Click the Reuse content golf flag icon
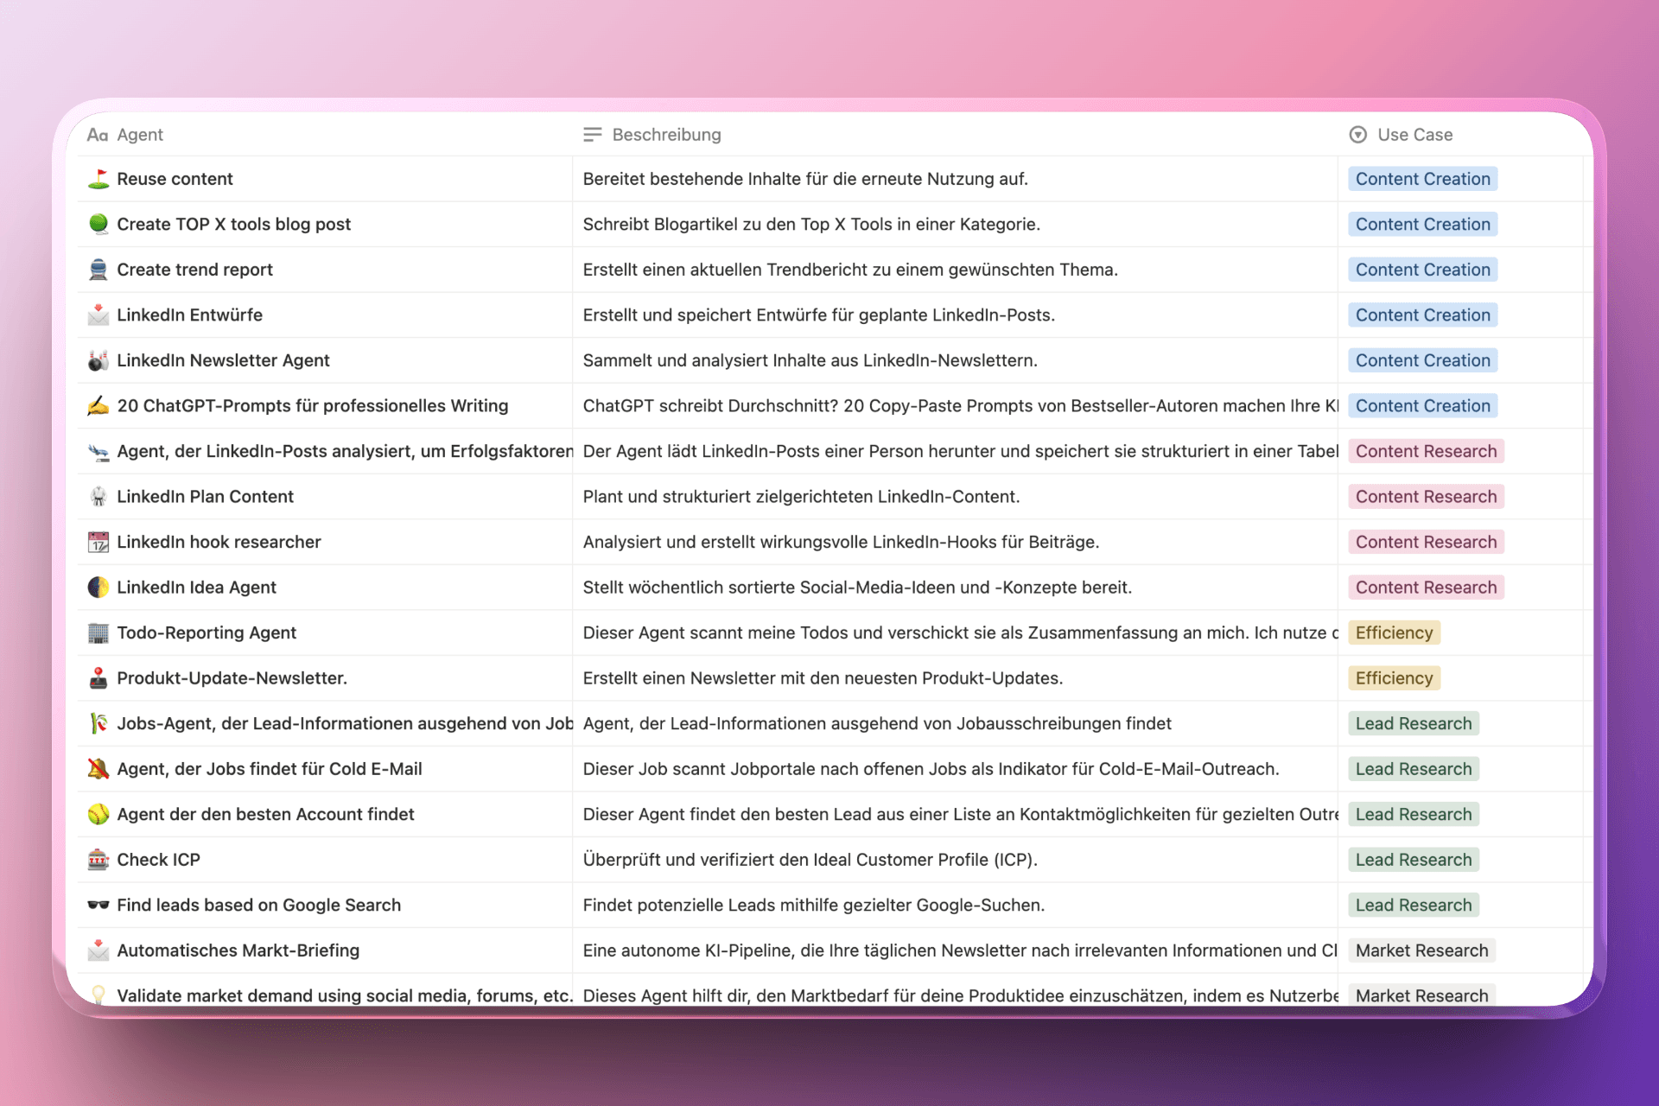Image resolution: width=1659 pixels, height=1106 pixels. (x=99, y=179)
